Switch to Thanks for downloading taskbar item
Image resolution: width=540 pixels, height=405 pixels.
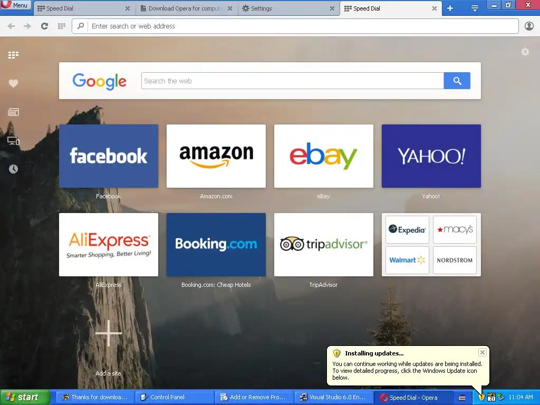click(x=94, y=398)
